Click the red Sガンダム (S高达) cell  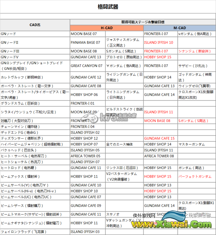click(197, 121)
